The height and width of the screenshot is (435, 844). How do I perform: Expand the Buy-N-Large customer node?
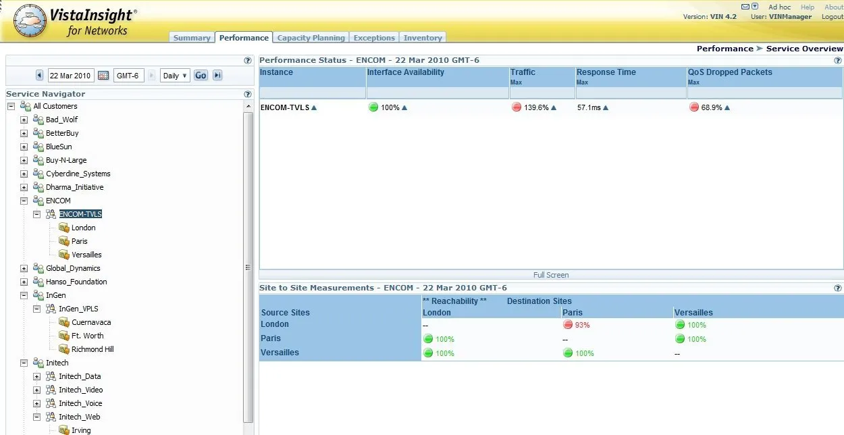click(x=24, y=160)
